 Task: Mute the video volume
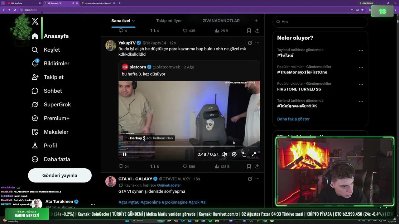pyautogui.click(x=224, y=154)
